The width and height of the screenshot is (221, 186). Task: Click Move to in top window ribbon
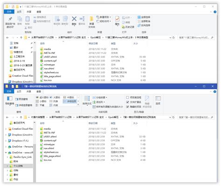pyautogui.click(x=57, y=20)
